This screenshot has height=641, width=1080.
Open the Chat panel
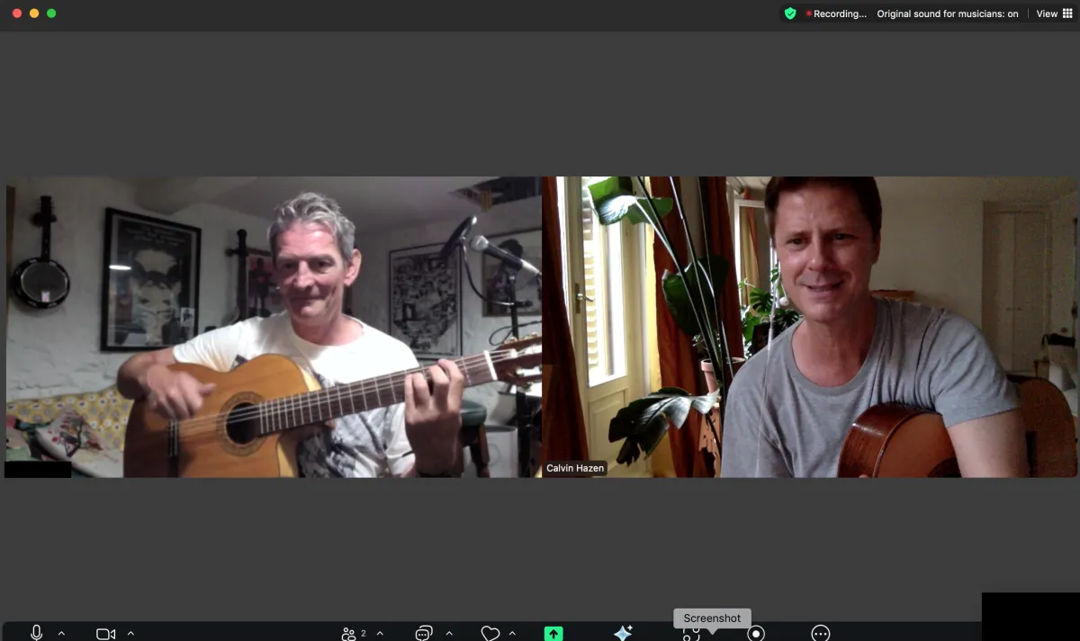coord(423,633)
